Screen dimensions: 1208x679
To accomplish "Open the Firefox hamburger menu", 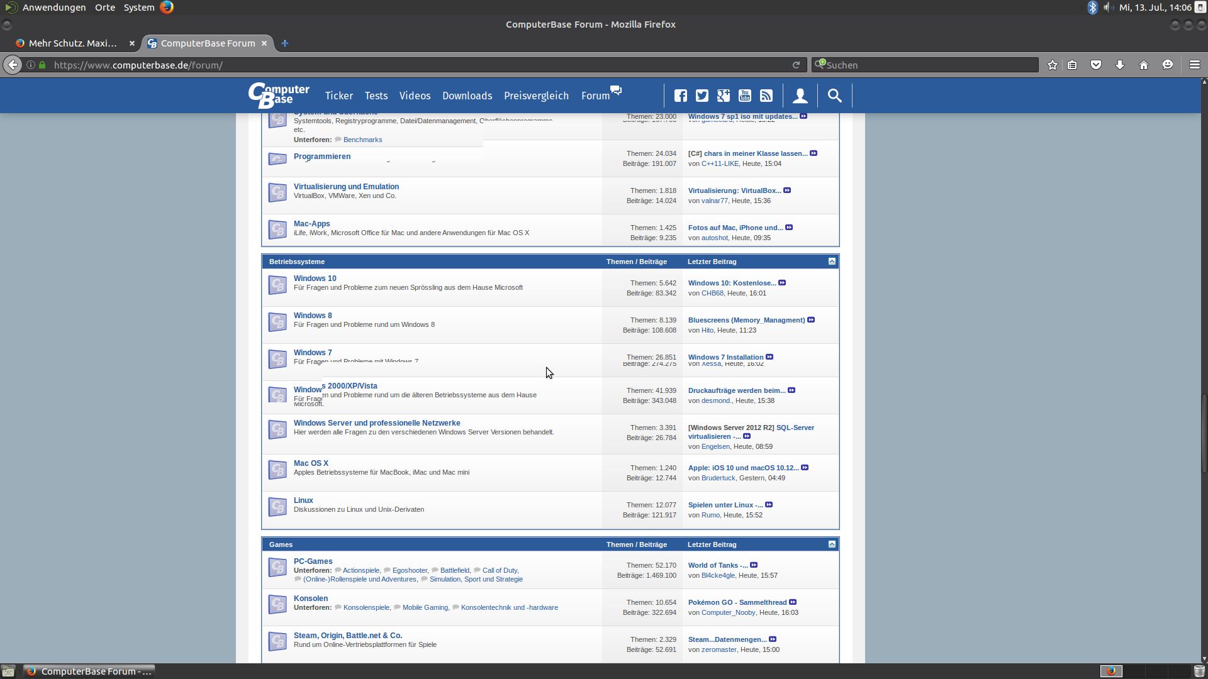I will coord(1195,65).
